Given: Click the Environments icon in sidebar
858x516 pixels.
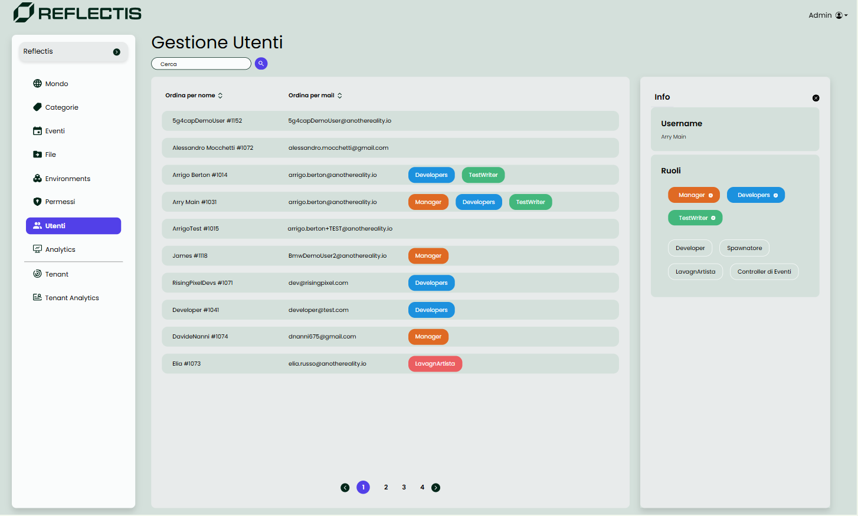Looking at the screenshot, I should click(37, 179).
